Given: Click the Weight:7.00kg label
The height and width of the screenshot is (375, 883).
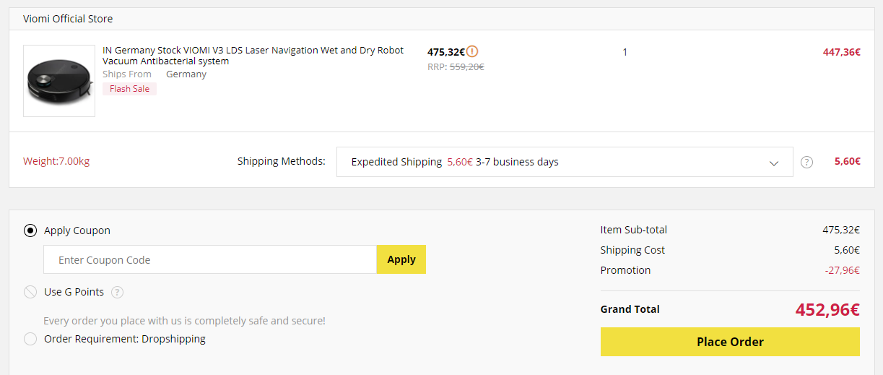Looking at the screenshot, I should coord(56,161).
